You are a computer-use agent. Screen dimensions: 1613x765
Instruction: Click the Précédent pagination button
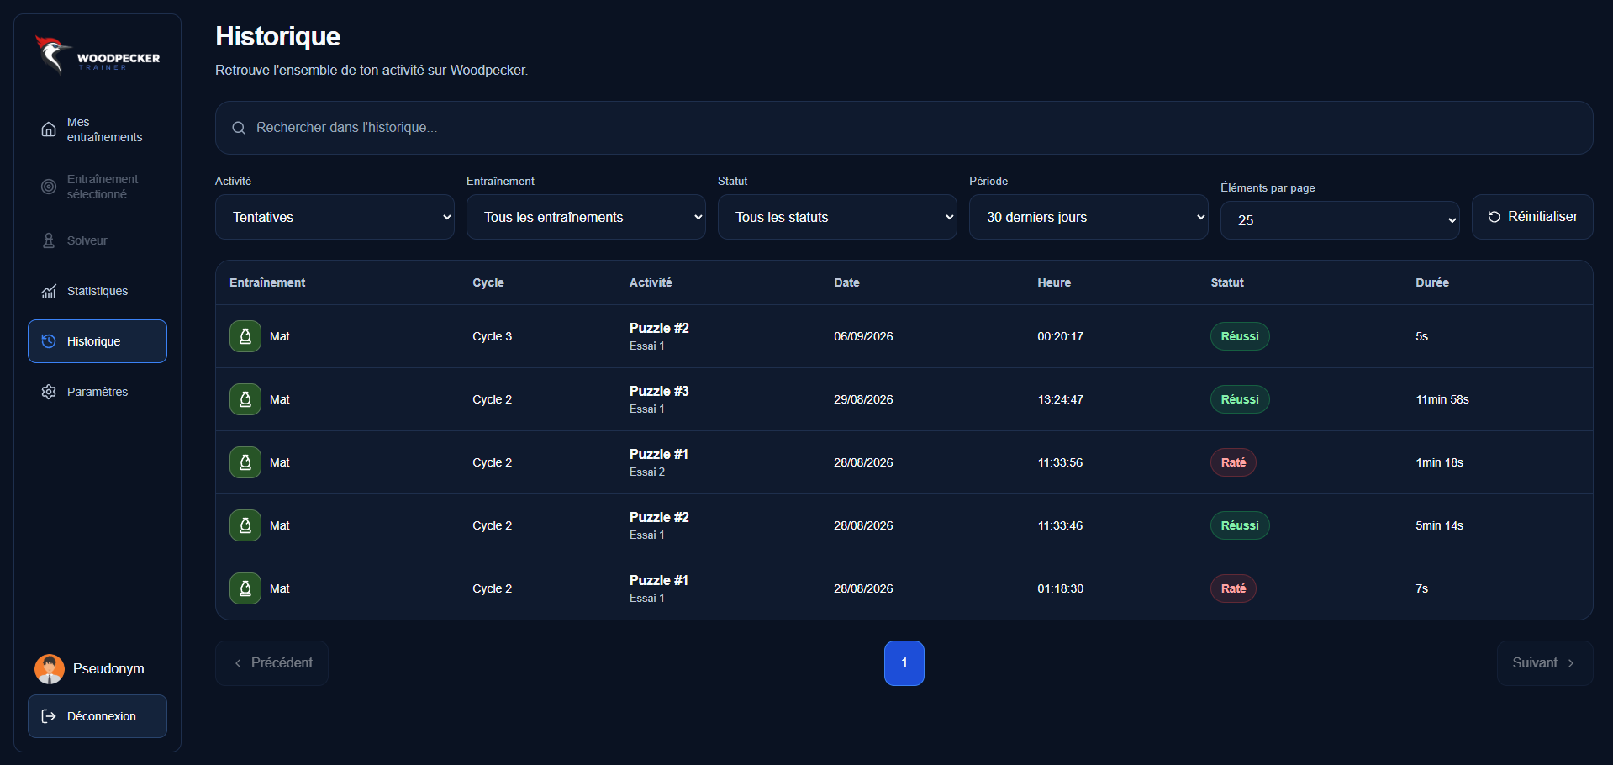pyautogui.click(x=271, y=663)
